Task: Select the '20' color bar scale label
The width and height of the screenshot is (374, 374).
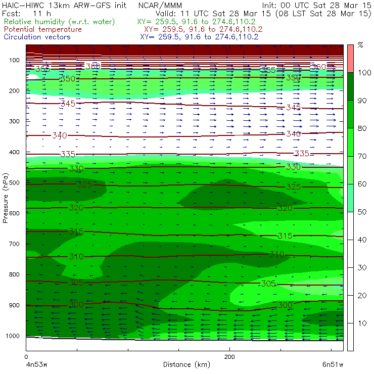Action: tap(362, 296)
